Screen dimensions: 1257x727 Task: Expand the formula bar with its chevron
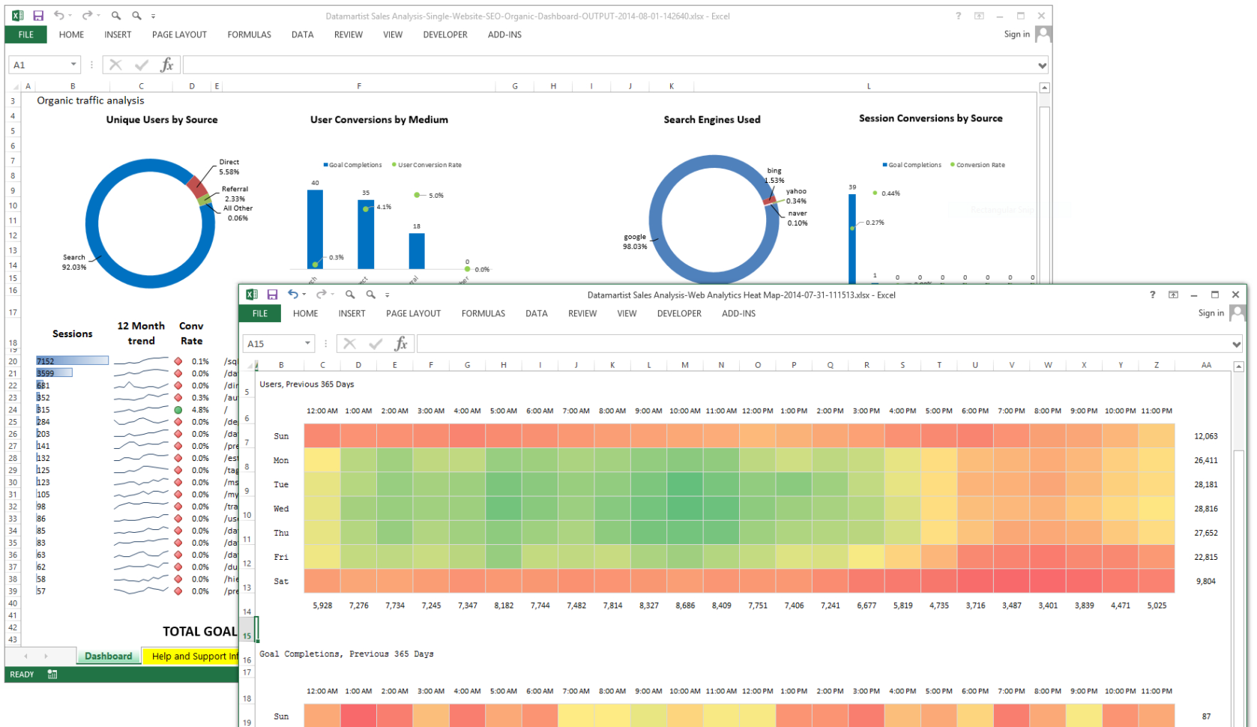pos(1237,343)
